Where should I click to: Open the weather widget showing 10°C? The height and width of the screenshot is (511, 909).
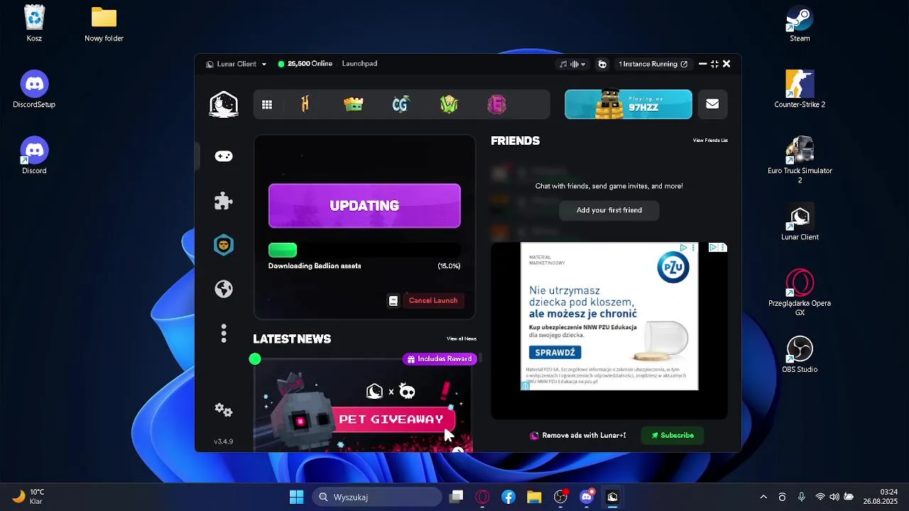28,497
